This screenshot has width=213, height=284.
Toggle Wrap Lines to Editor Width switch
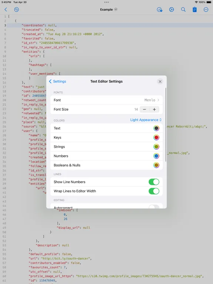(154, 191)
